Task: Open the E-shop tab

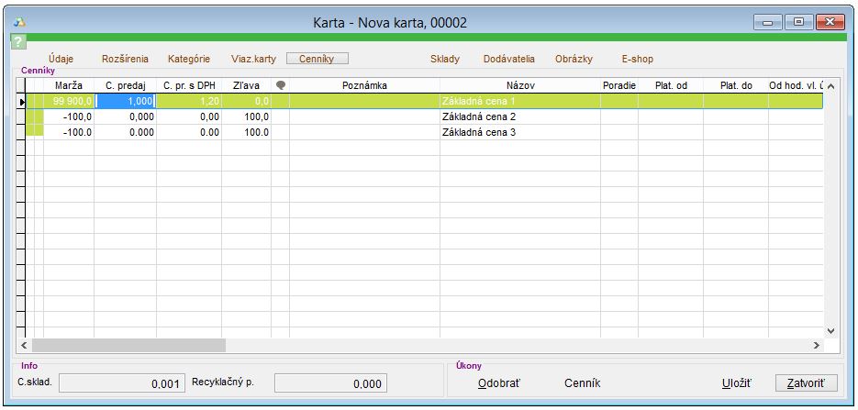Action: 637,59
